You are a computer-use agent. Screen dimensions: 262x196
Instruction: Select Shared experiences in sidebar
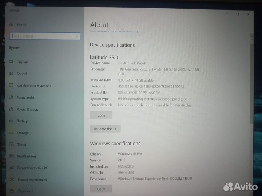pyautogui.click(x=32, y=180)
